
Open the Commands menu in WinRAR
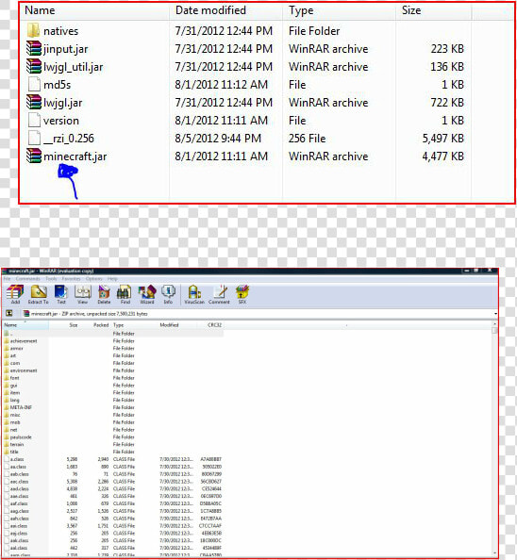coord(28,278)
